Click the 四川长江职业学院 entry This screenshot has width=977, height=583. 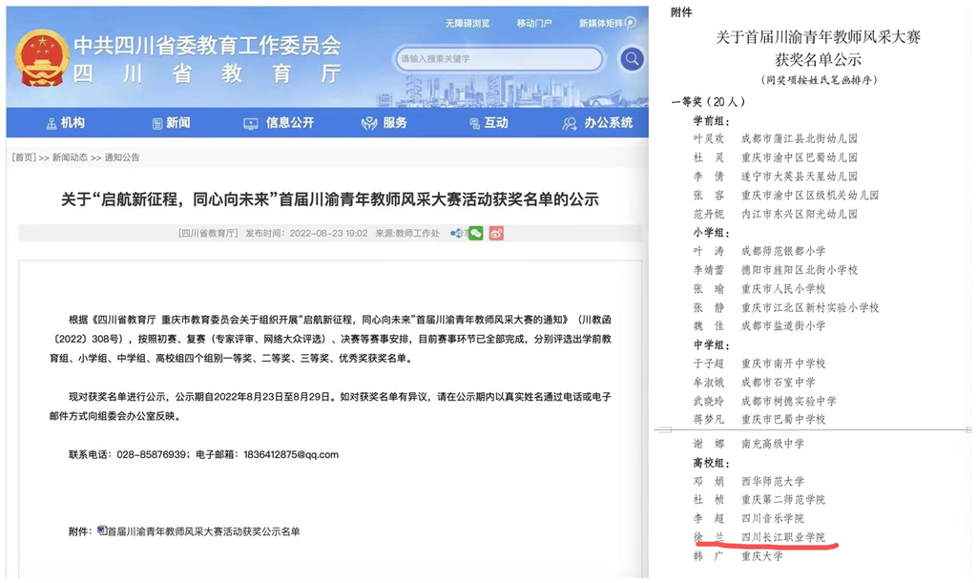point(783,537)
